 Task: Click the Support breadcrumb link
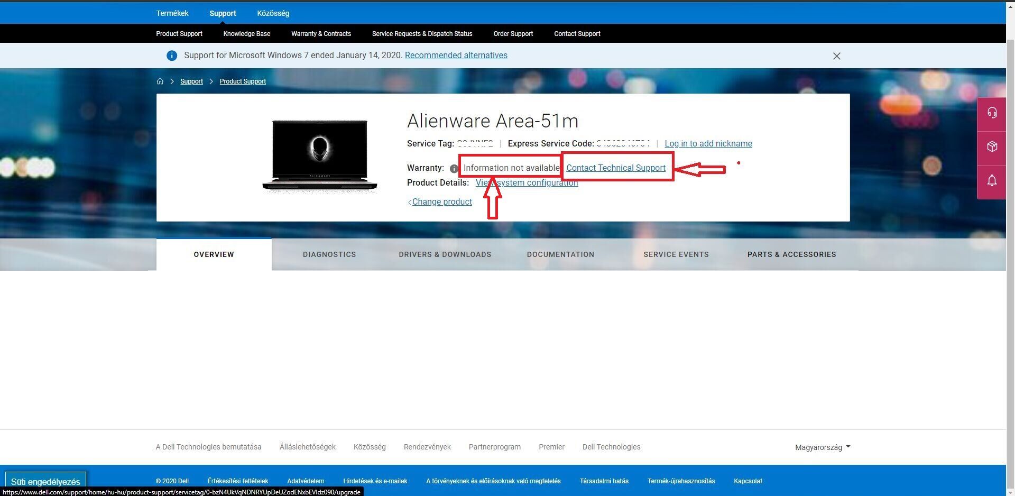(191, 81)
